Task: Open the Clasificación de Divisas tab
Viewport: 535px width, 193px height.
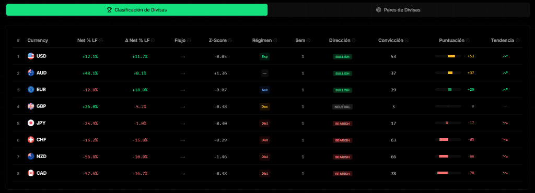Action: tap(137, 10)
